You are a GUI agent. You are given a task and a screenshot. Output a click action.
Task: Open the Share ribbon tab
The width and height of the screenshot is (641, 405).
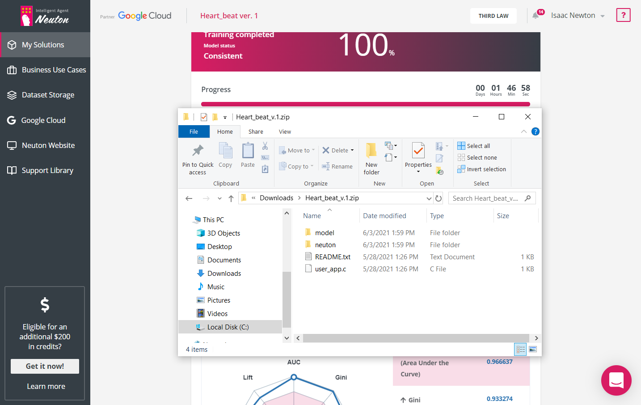pyautogui.click(x=256, y=132)
